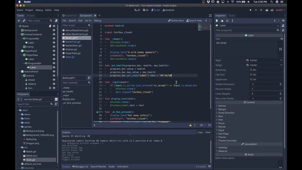Click the warning icon in script status bar
The width and height of the screenshot is (302, 170).
pyautogui.click(x=190, y=125)
